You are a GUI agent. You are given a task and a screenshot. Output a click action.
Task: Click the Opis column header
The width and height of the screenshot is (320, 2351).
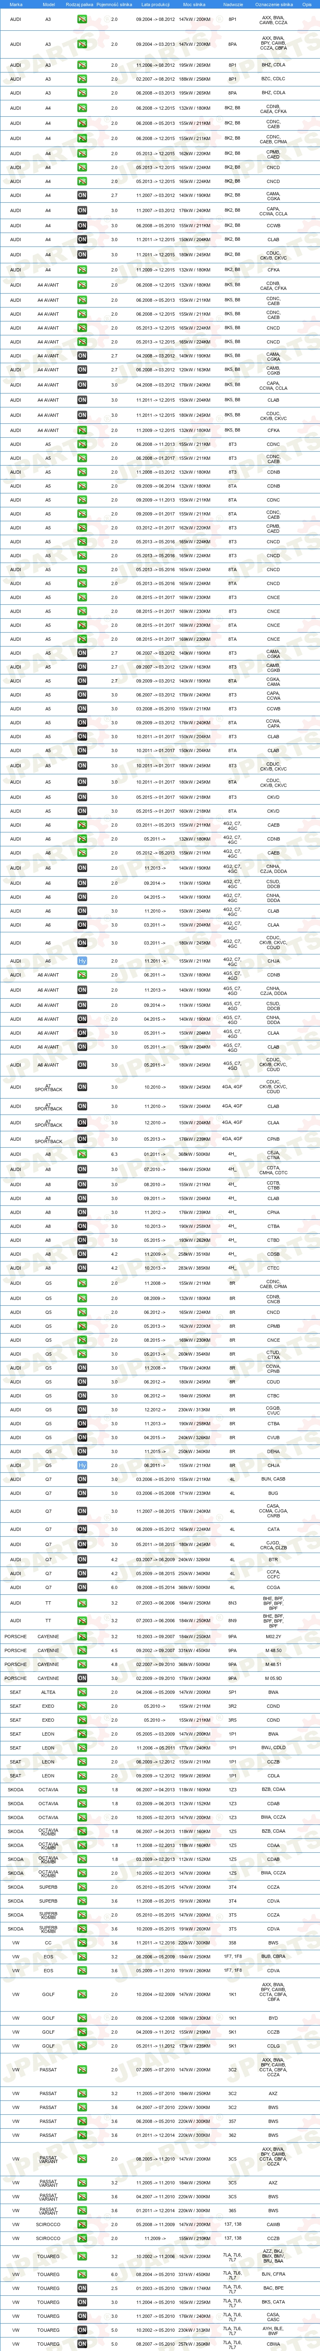(307, 4)
